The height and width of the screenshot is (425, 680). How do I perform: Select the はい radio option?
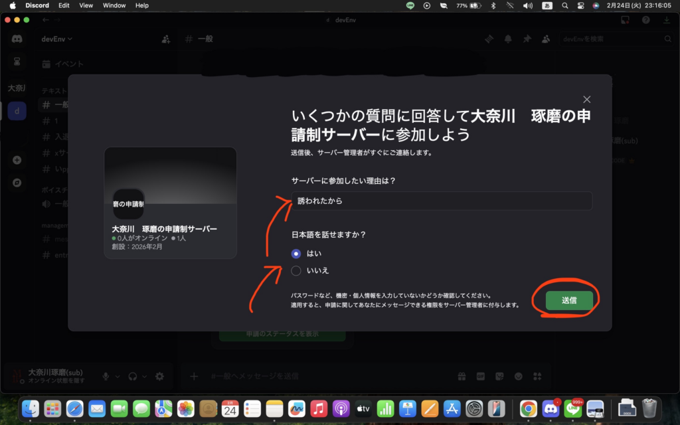296,254
